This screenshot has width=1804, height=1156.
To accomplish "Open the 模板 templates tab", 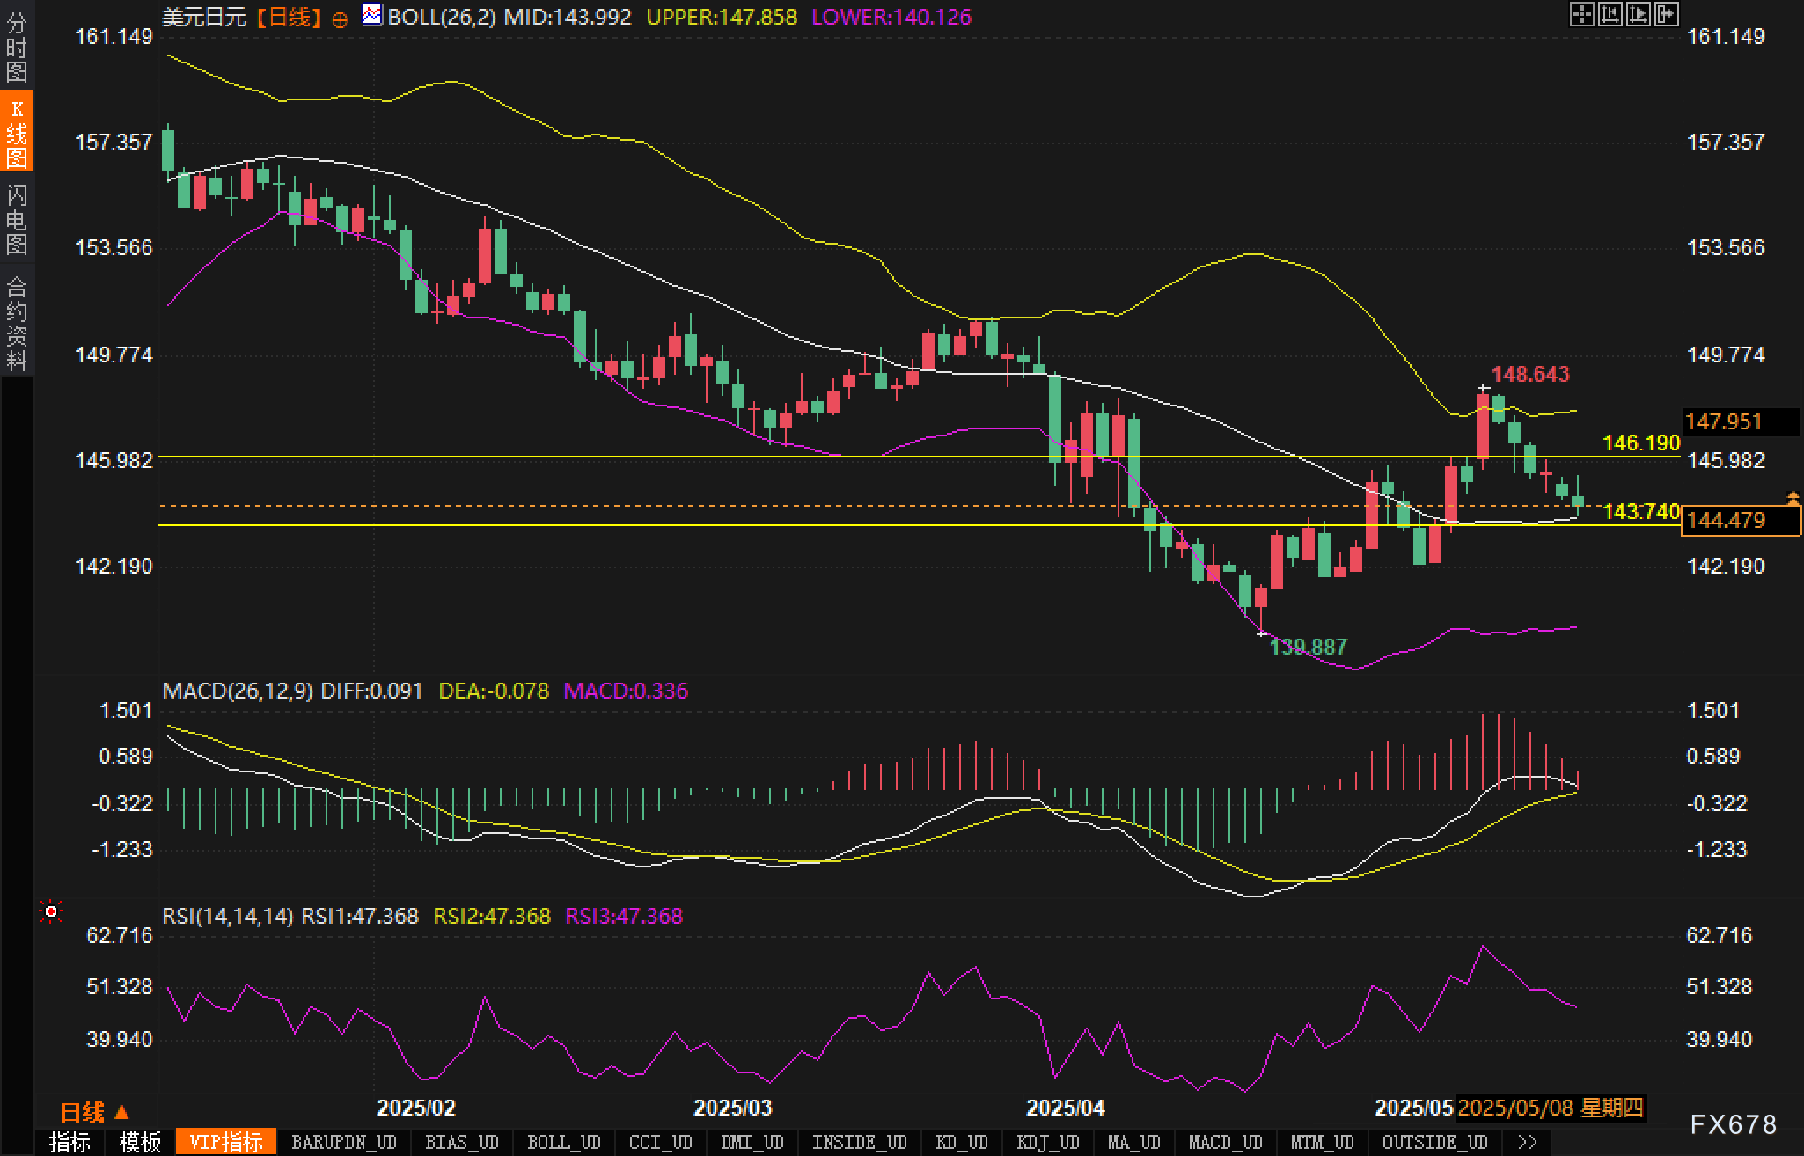I will coord(140,1142).
